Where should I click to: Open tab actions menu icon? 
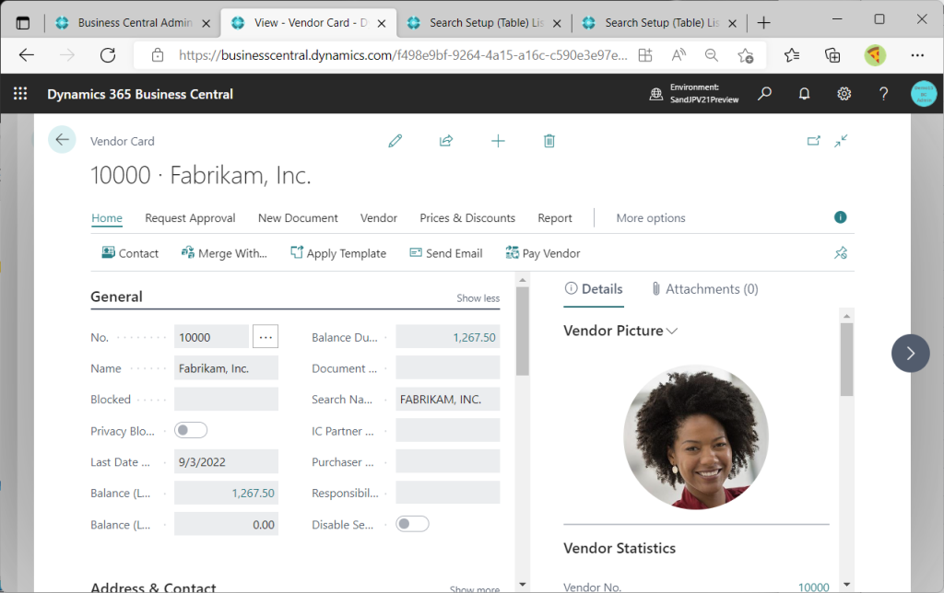click(x=23, y=23)
